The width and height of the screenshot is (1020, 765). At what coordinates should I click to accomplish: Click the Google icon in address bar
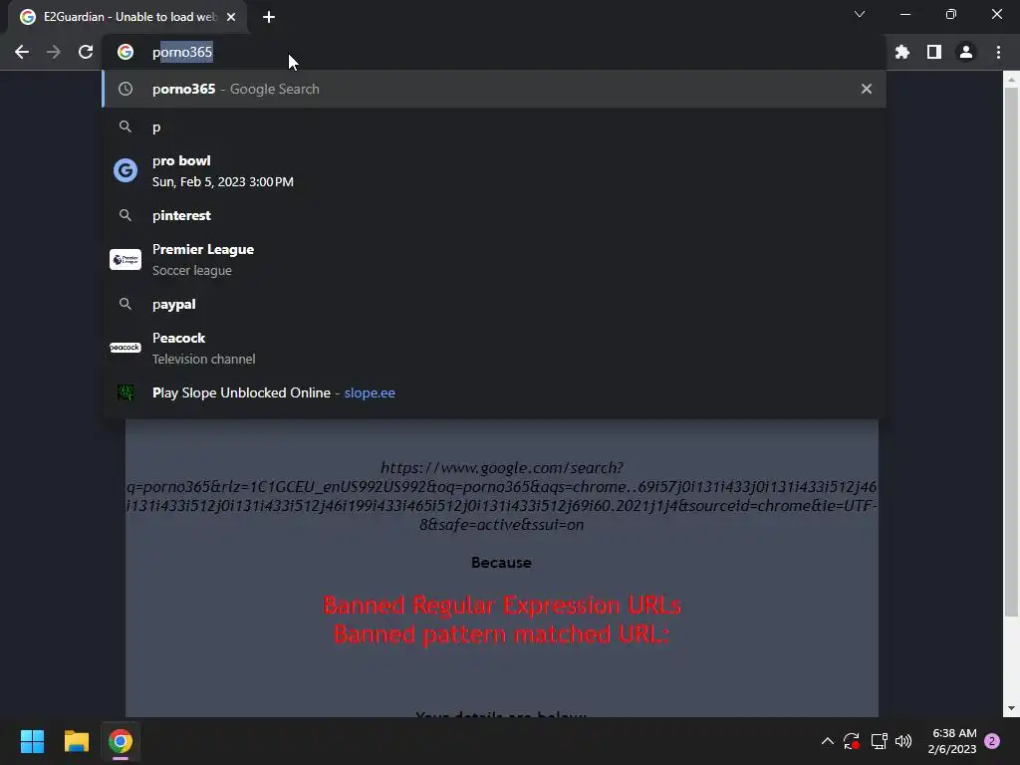pyautogui.click(x=126, y=52)
